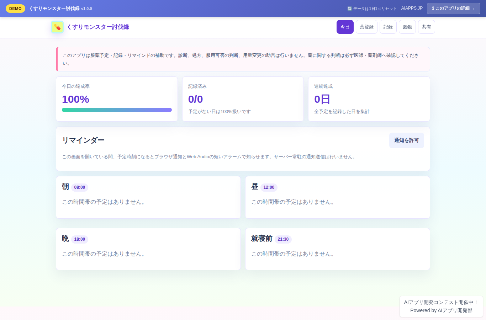Open the 今日 tab
The image size is (486, 320).
click(x=345, y=27)
